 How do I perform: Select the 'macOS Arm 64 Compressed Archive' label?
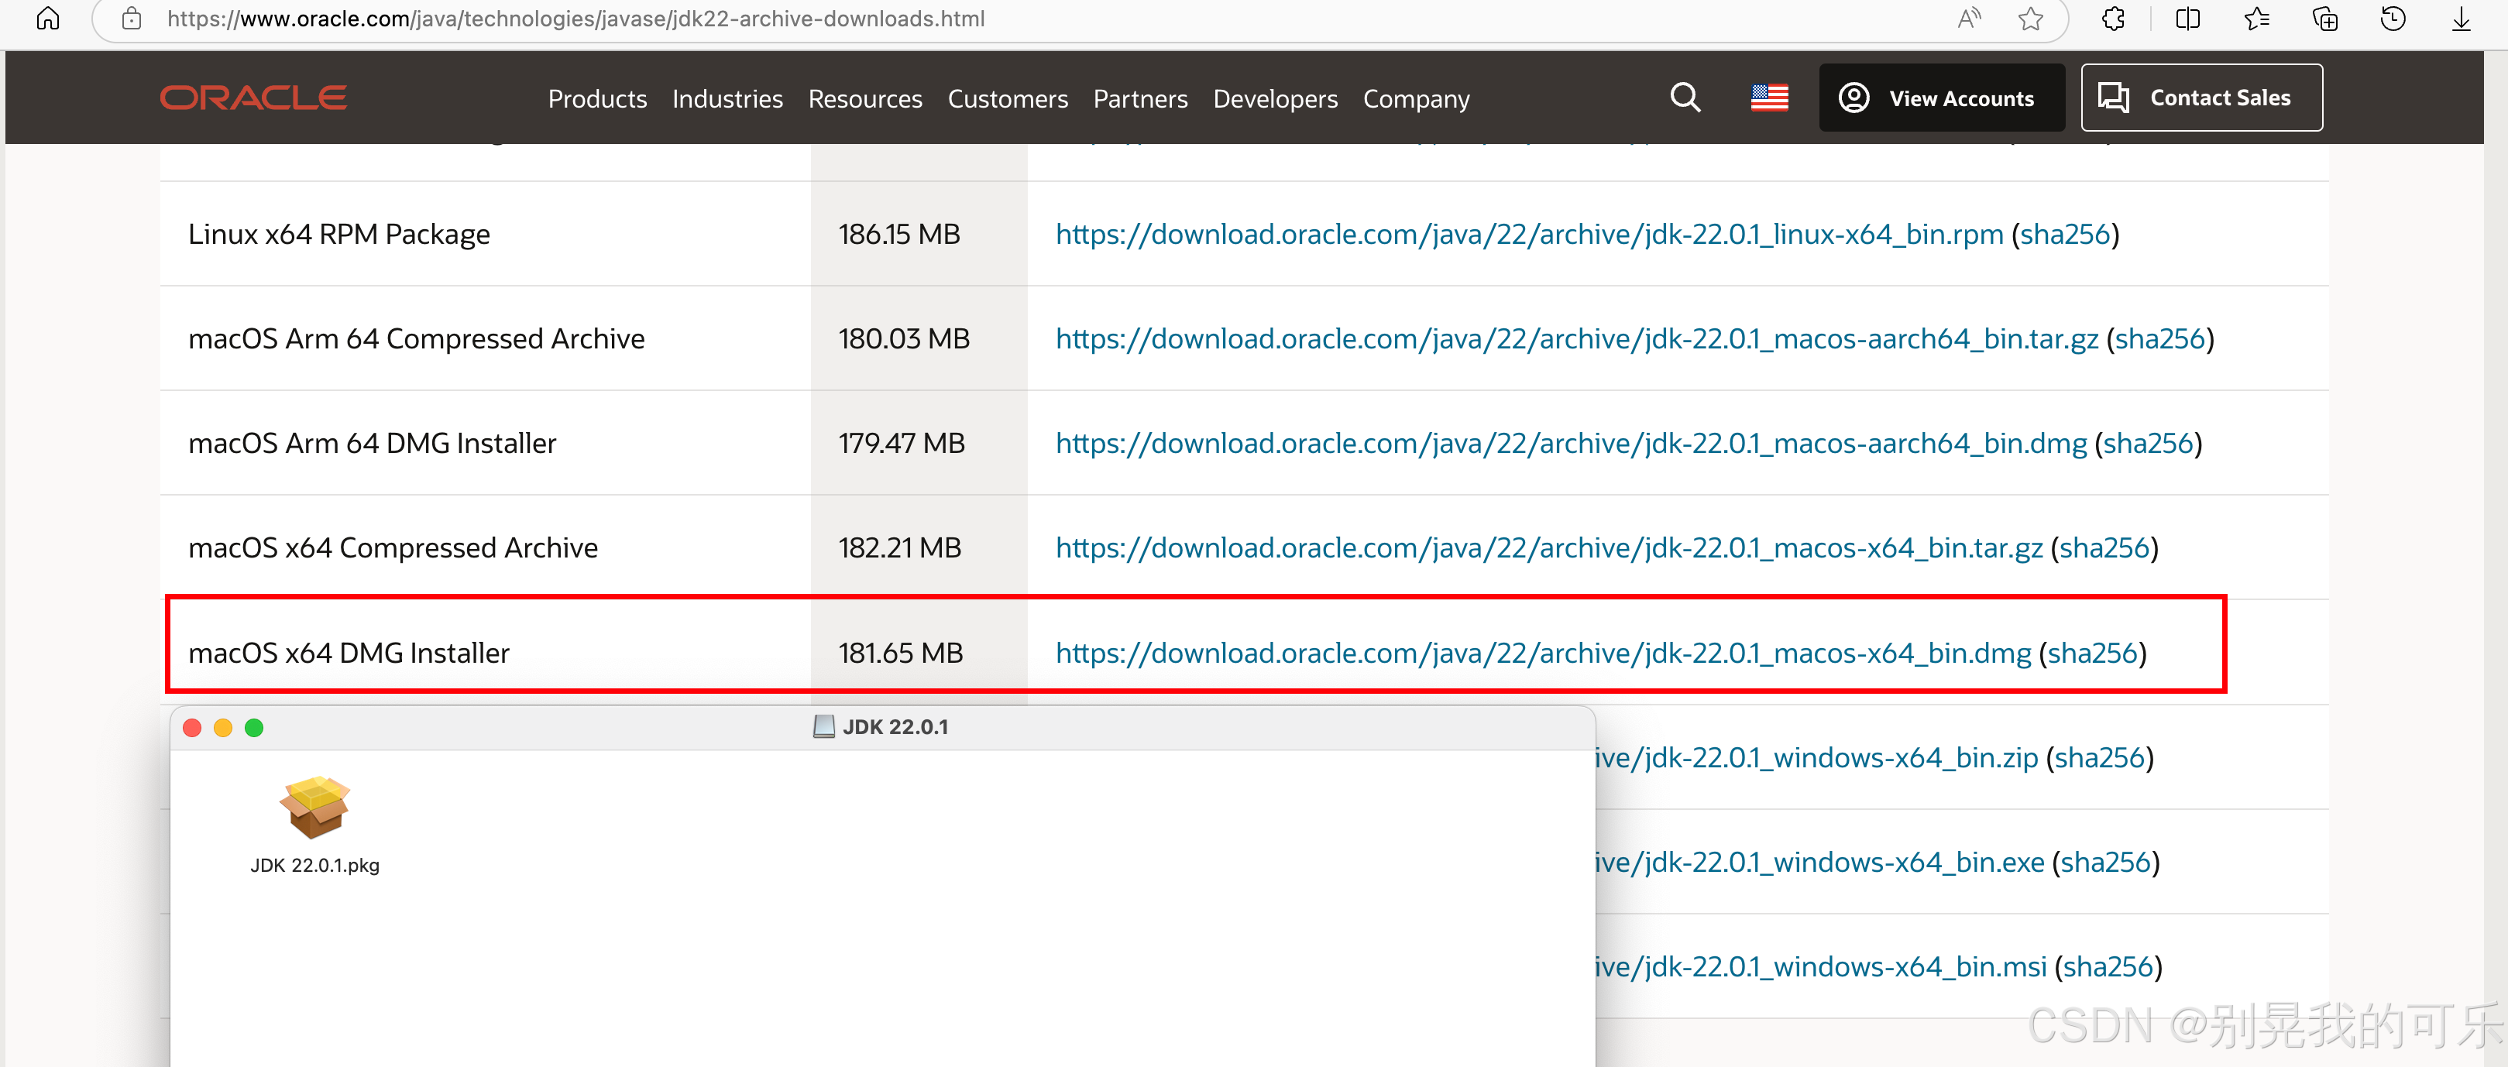point(417,338)
